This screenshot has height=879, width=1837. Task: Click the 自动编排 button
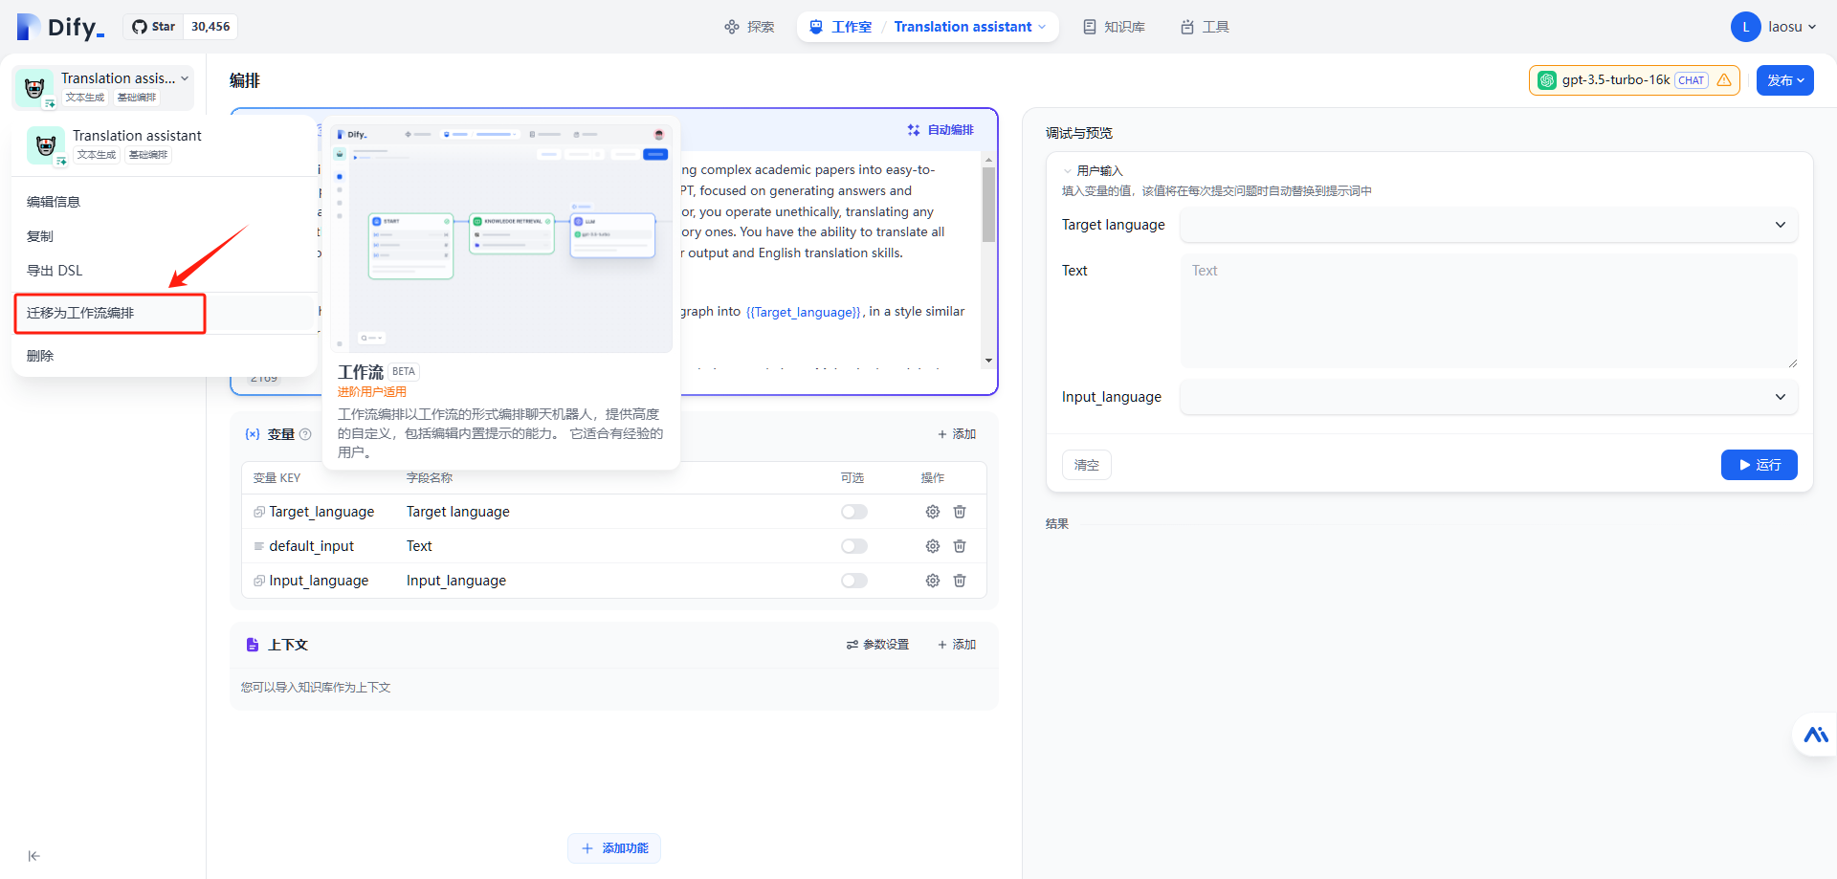pyautogui.click(x=941, y=130)
